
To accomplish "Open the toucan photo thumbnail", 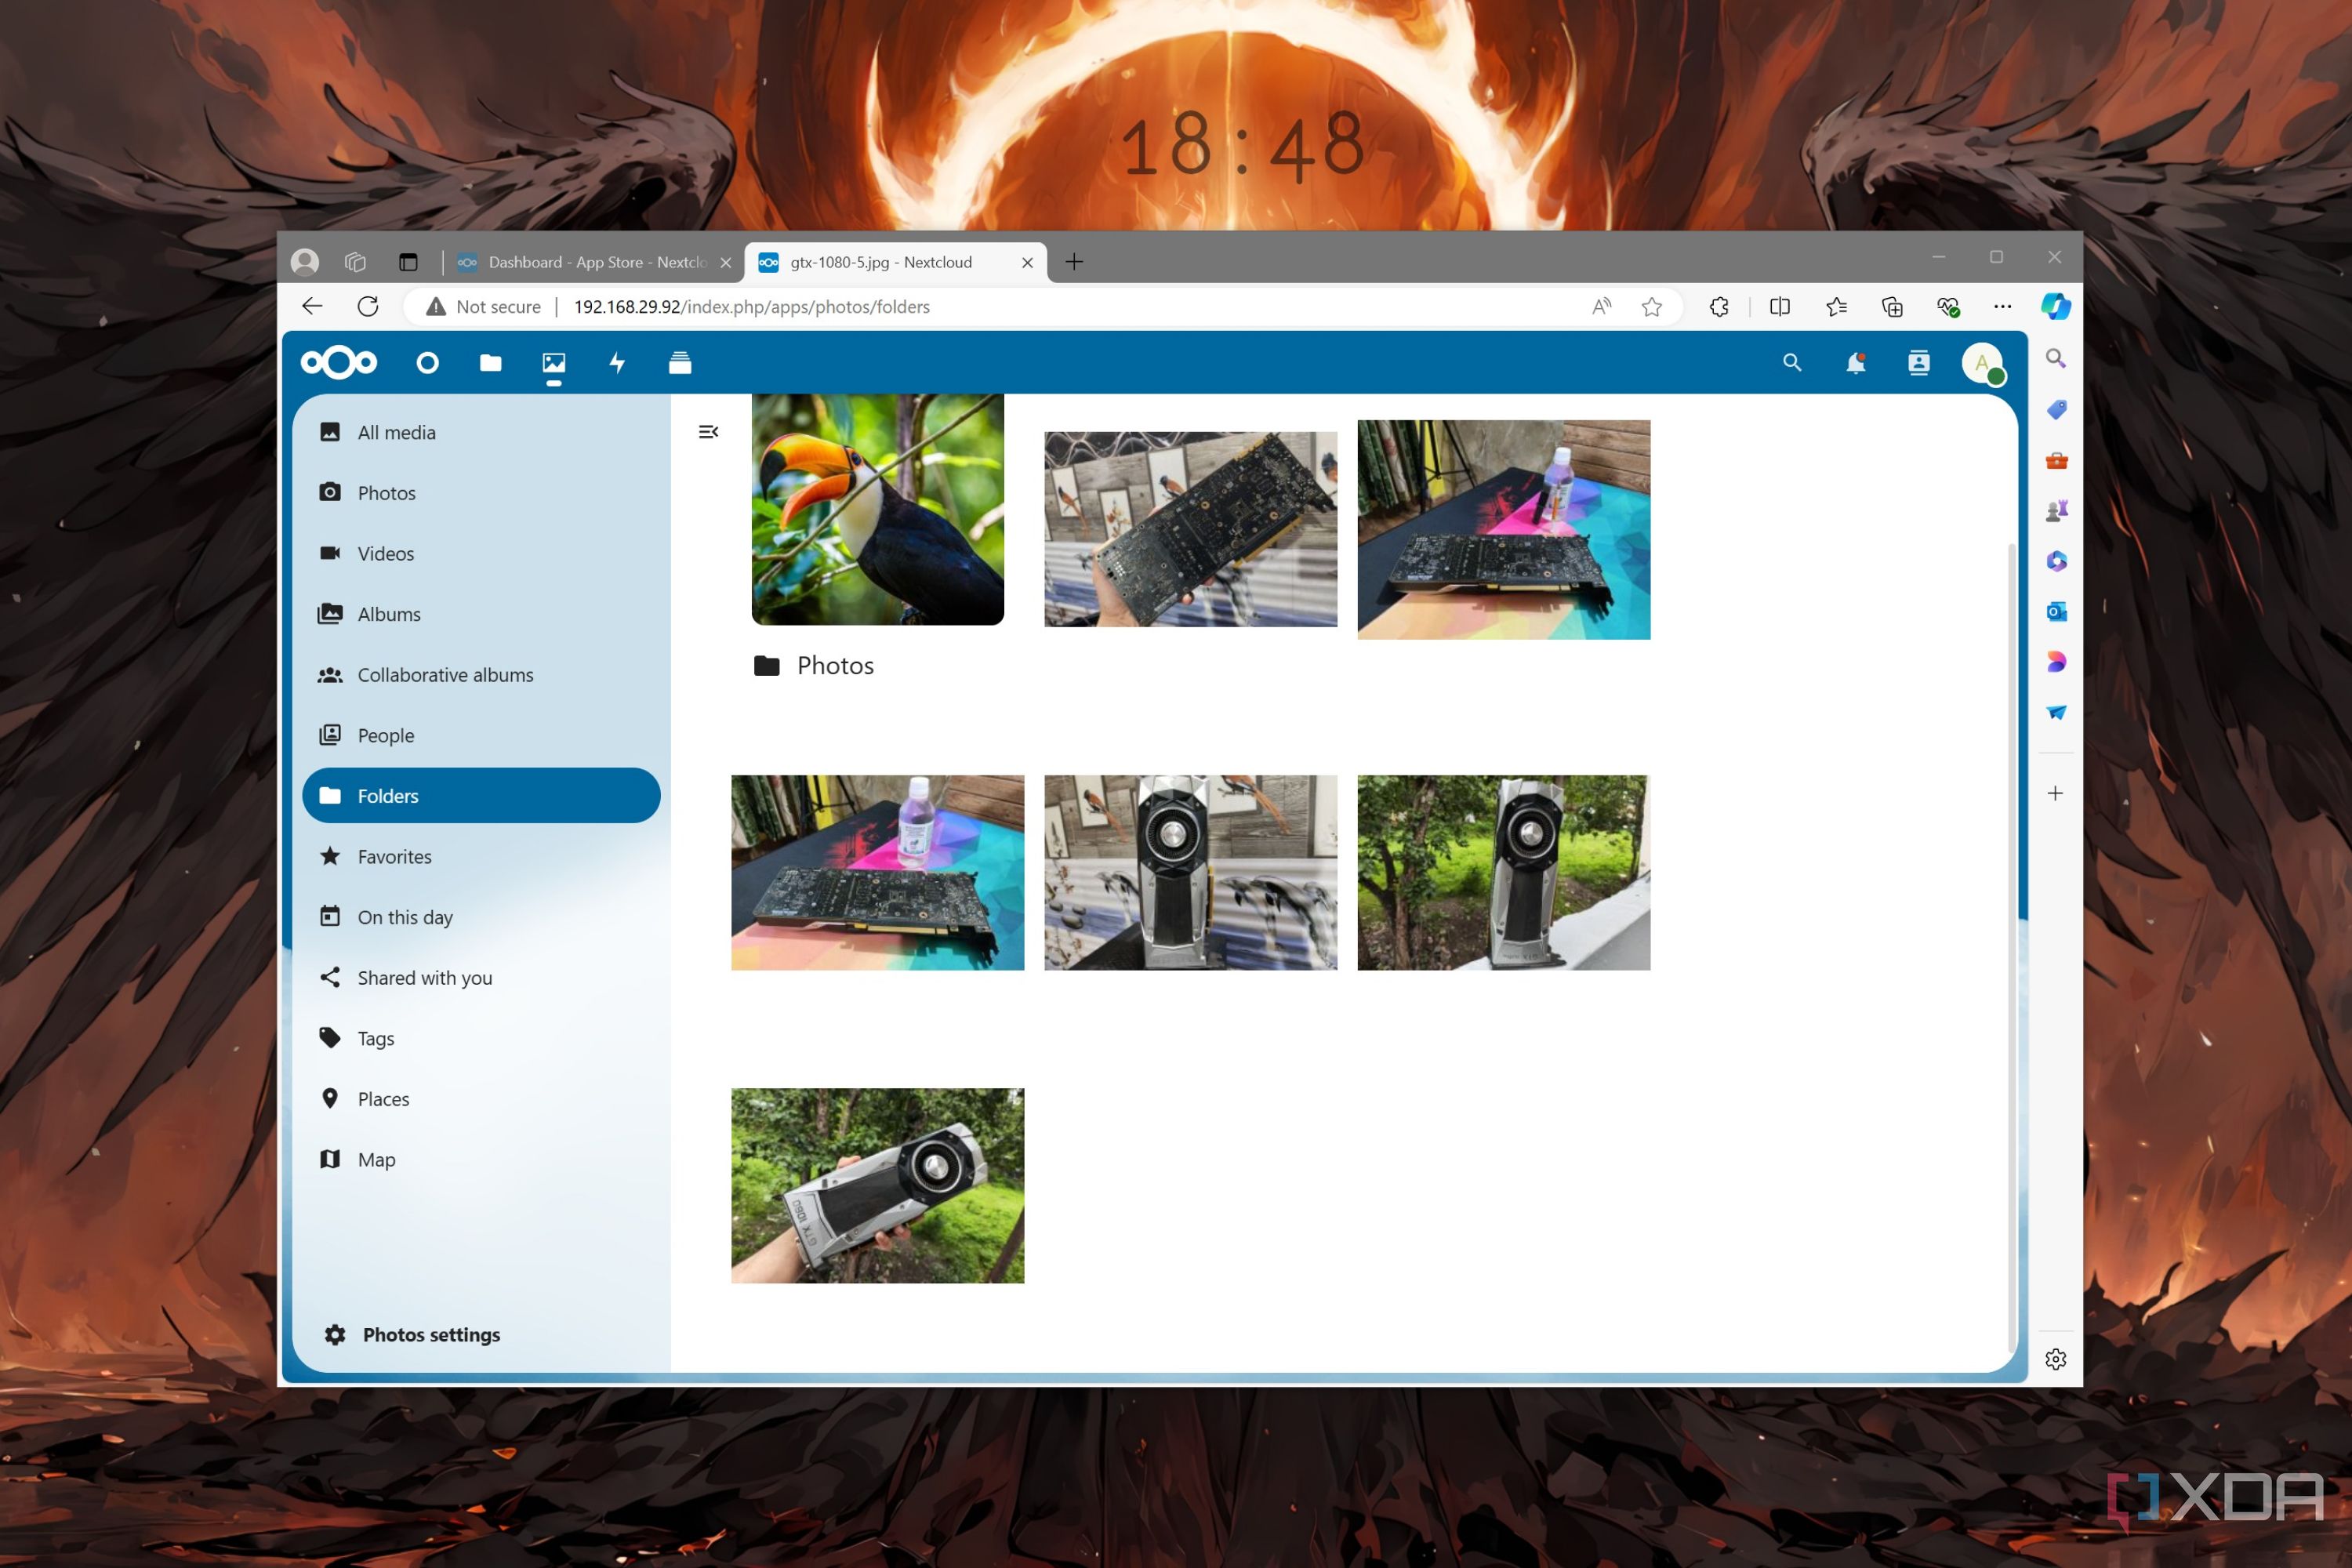I will point(877,509).
